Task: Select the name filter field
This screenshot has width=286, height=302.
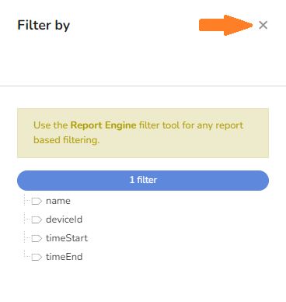Action: 58,201
